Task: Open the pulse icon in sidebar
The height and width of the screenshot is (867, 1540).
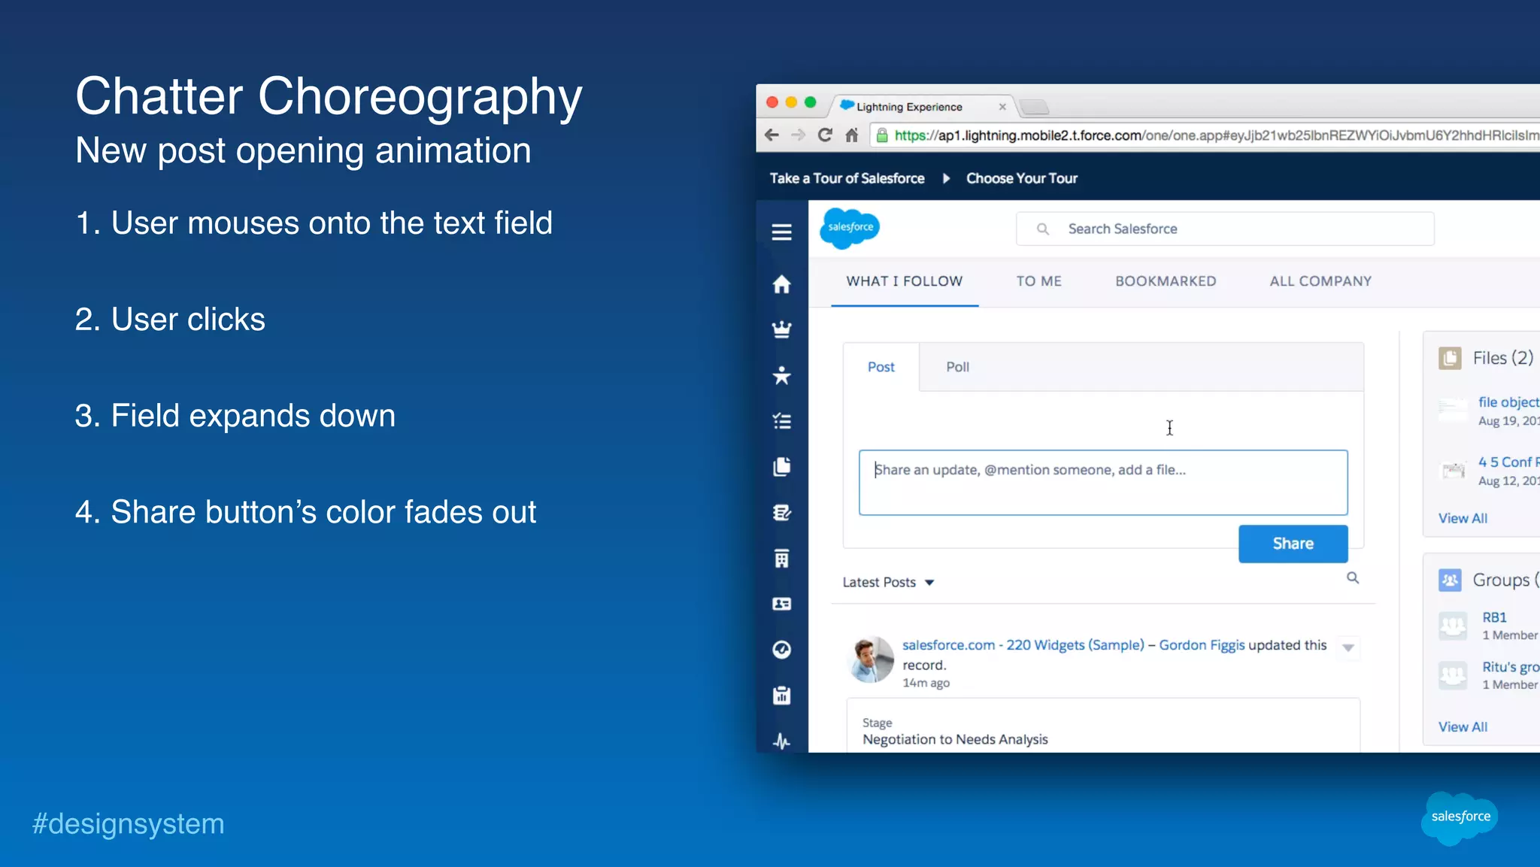Action: pos(781,741)
